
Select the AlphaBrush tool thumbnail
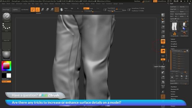pyautogui.click(x=184, y=29)
